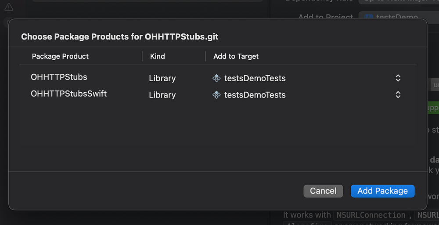Open target dropdown arrows for OHHTTPStubs row
This screenshot has height=225, width=439.
(398, 78)
